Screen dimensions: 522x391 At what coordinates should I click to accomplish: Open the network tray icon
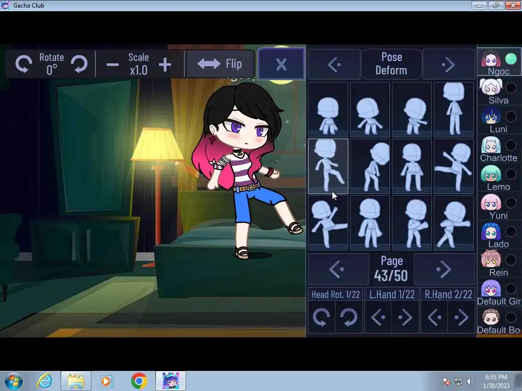(458, 381)
